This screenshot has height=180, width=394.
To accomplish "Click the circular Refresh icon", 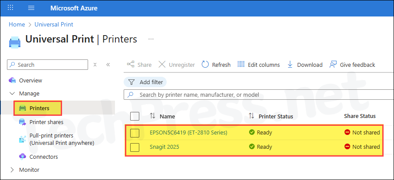I will tap(205, 65).
